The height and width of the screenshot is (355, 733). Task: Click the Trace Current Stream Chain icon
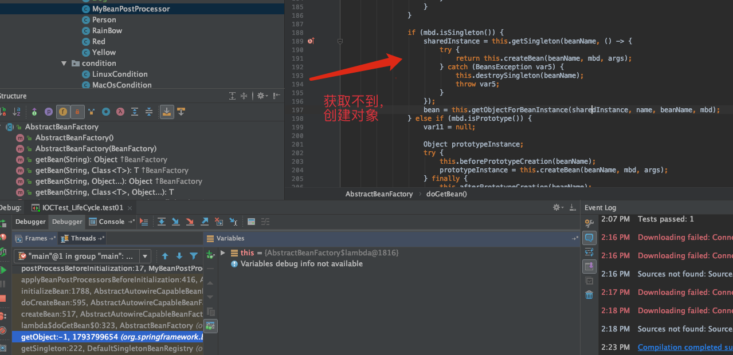click(265, 222)
